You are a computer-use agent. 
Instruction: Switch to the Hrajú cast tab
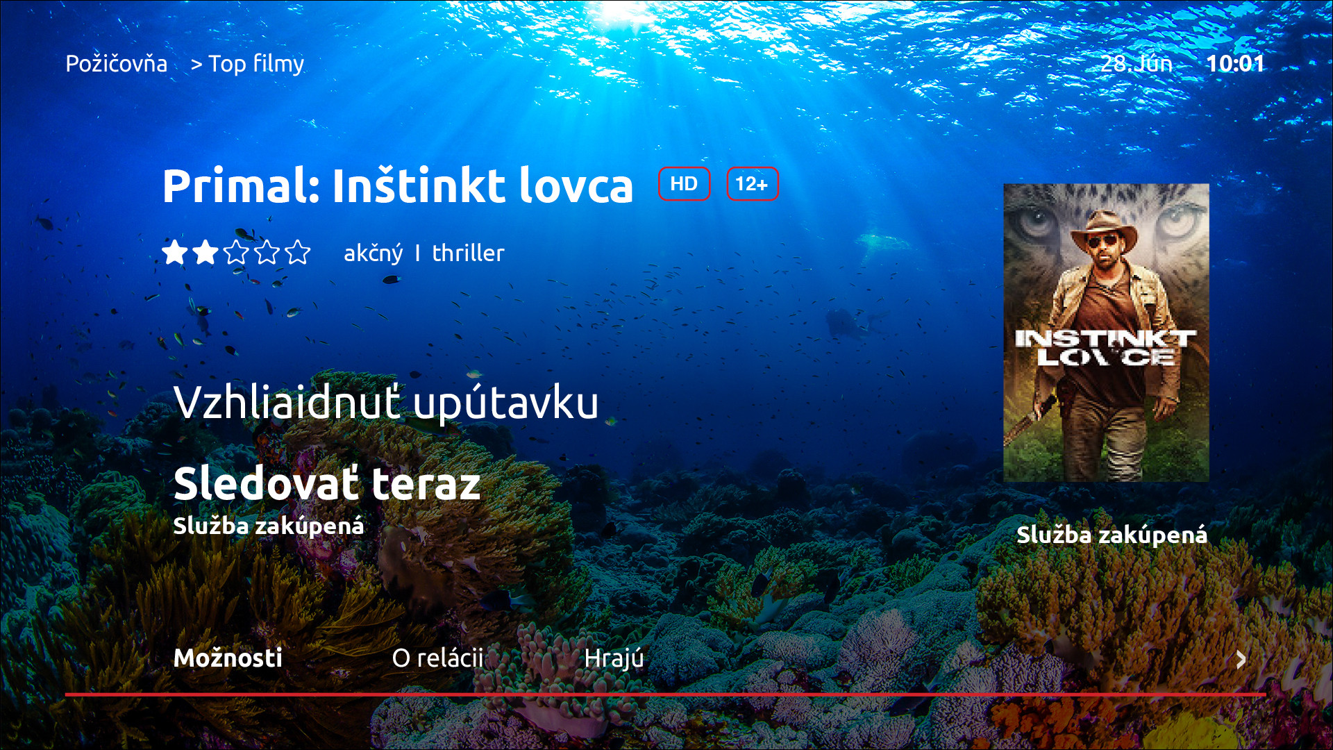pos(614,658)
